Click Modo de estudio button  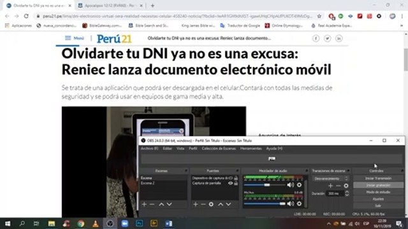pyautogui.click(x=378, y=192)
